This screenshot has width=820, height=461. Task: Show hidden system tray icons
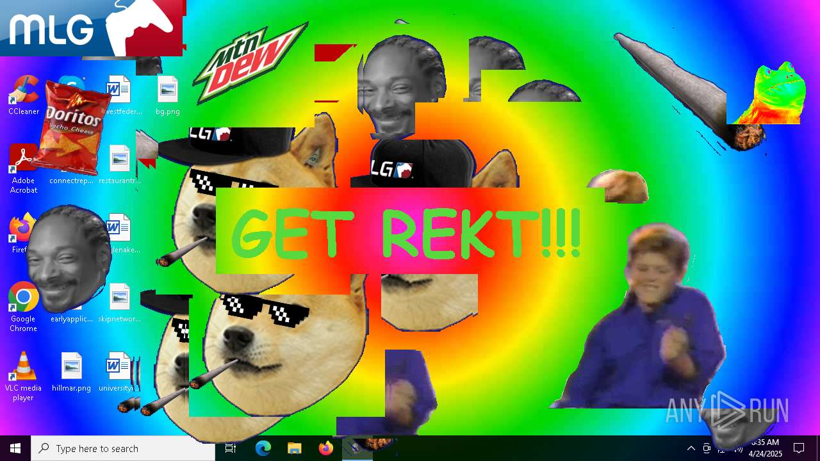[x=691, y=448]
